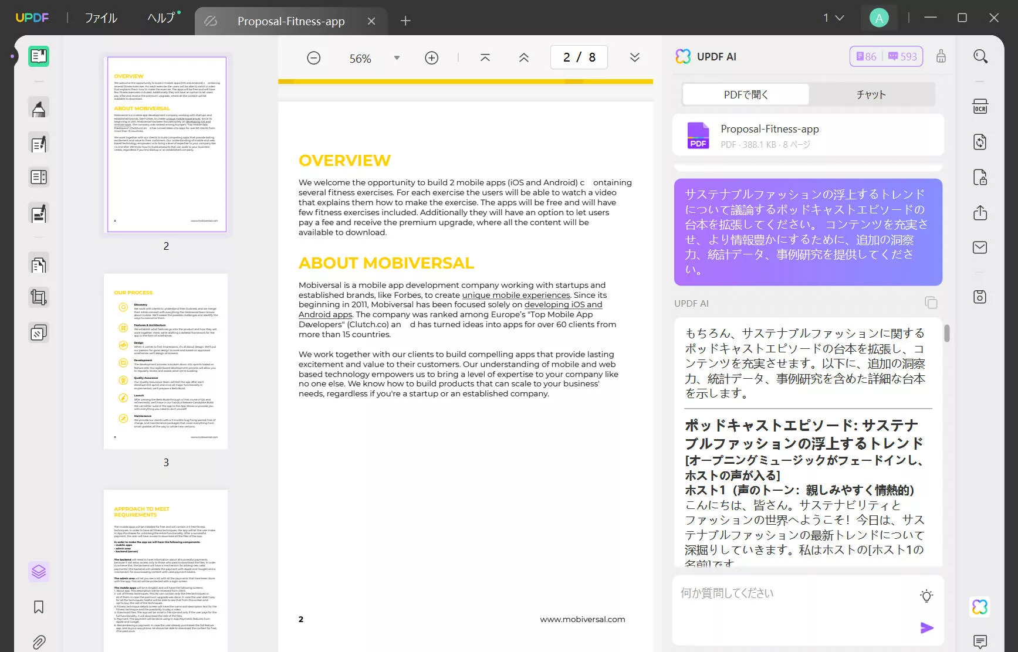1018x652 pixels.
Task: Go to the next page
Action: tap(635, 57)
